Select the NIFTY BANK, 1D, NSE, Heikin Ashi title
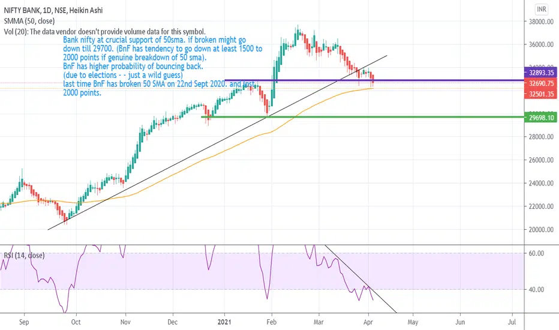 click(x=53, y=10)
